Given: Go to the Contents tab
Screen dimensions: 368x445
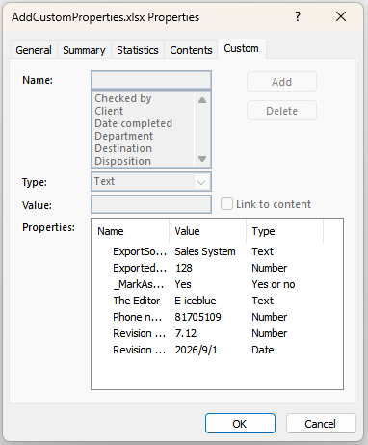Looking at the screenshot, I should click(x=191, y=50).
